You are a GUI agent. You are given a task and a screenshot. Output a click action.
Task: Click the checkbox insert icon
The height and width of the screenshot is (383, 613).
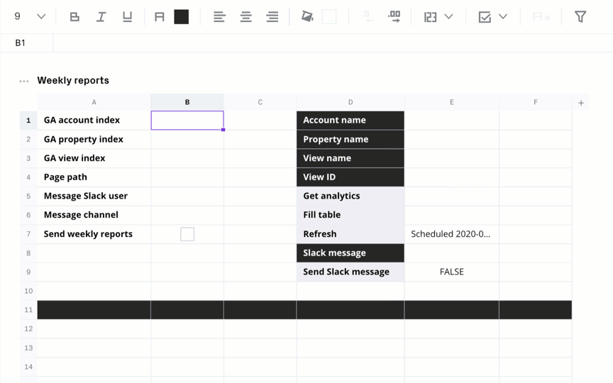[485, 17]
